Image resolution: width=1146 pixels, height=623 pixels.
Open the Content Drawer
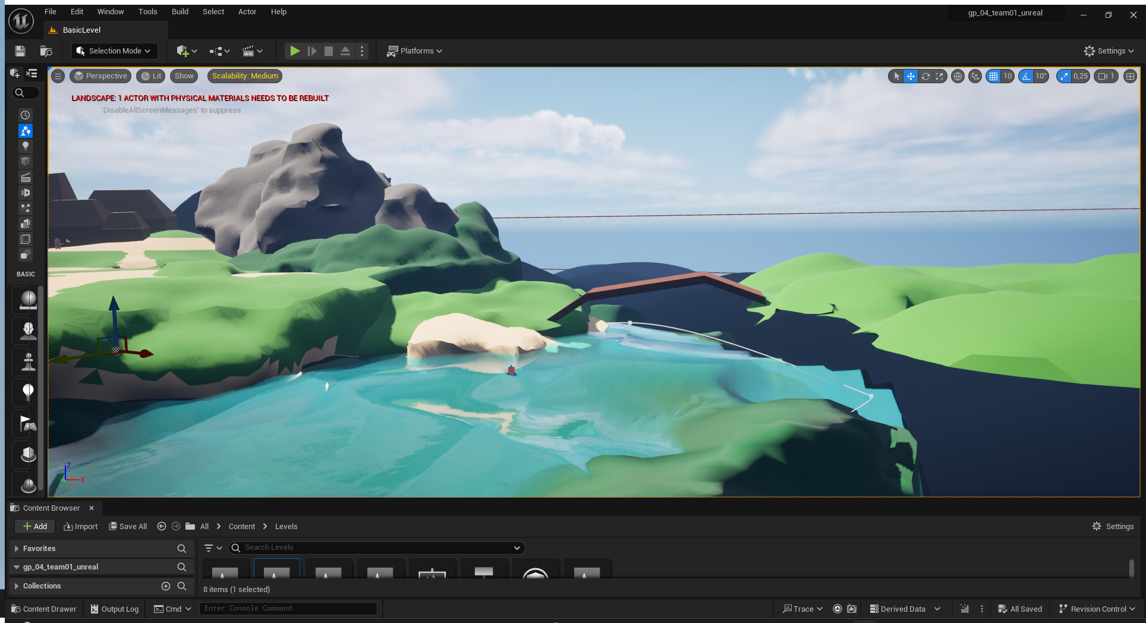click(x=44, y=609)
